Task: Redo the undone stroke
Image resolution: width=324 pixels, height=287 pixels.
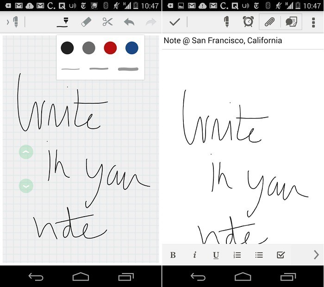Action: (x=151, y=22)
